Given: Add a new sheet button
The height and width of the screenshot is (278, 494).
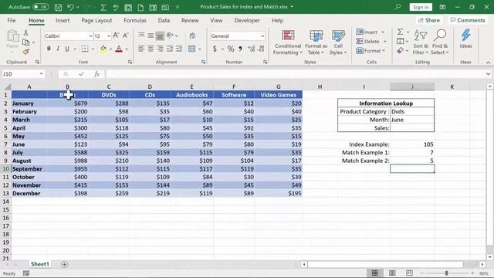Looking at the screenshot, I should pos(64,264).
